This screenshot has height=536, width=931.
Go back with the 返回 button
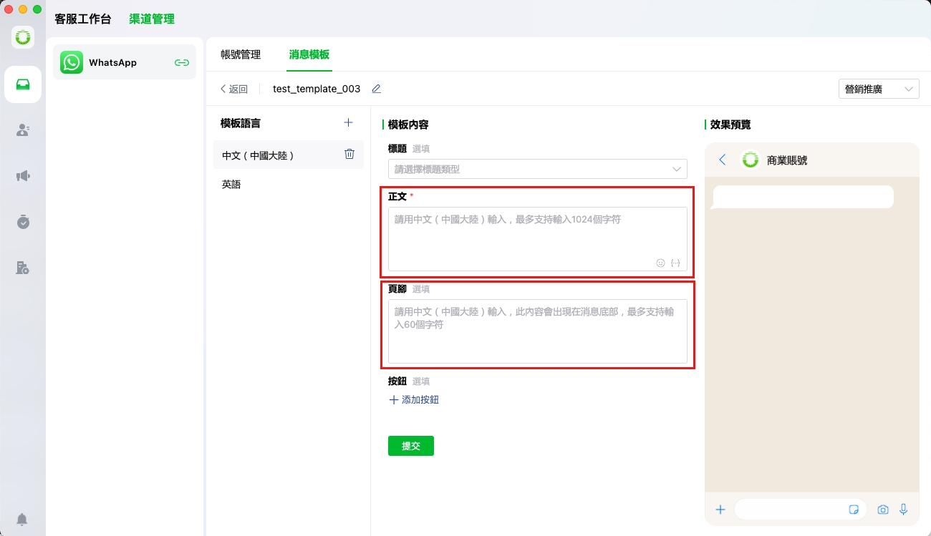(x=234, y=89)
